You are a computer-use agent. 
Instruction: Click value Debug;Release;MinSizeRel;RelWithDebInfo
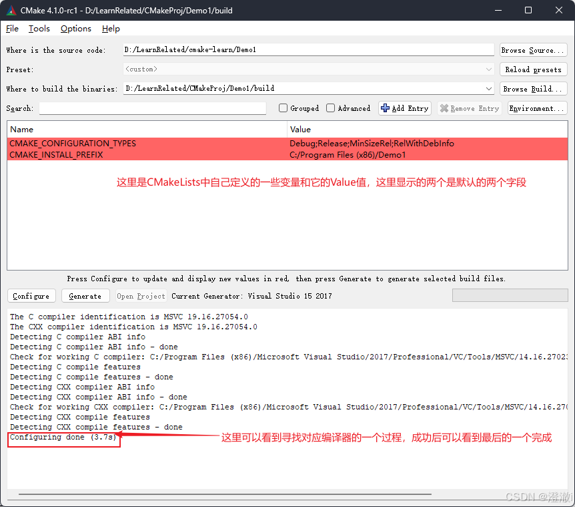pos(372,143)
